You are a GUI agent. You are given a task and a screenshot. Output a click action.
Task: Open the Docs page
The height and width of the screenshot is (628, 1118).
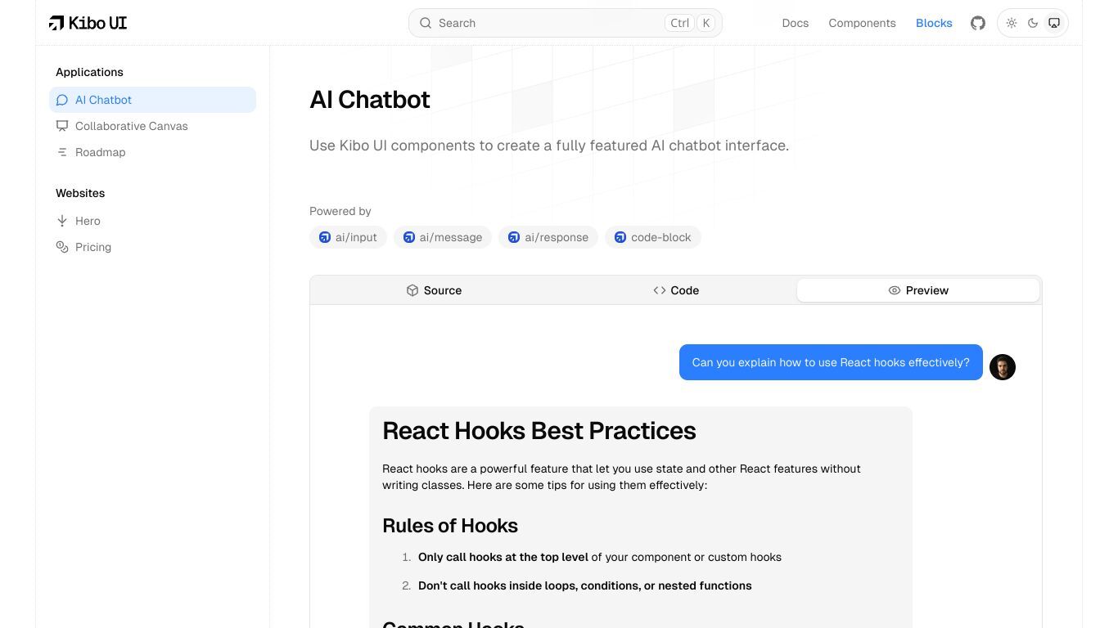pos(796,23)
